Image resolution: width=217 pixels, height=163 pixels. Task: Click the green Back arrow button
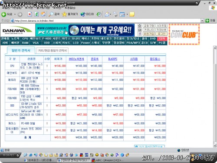pyautogui.click(x=4, y=14)
